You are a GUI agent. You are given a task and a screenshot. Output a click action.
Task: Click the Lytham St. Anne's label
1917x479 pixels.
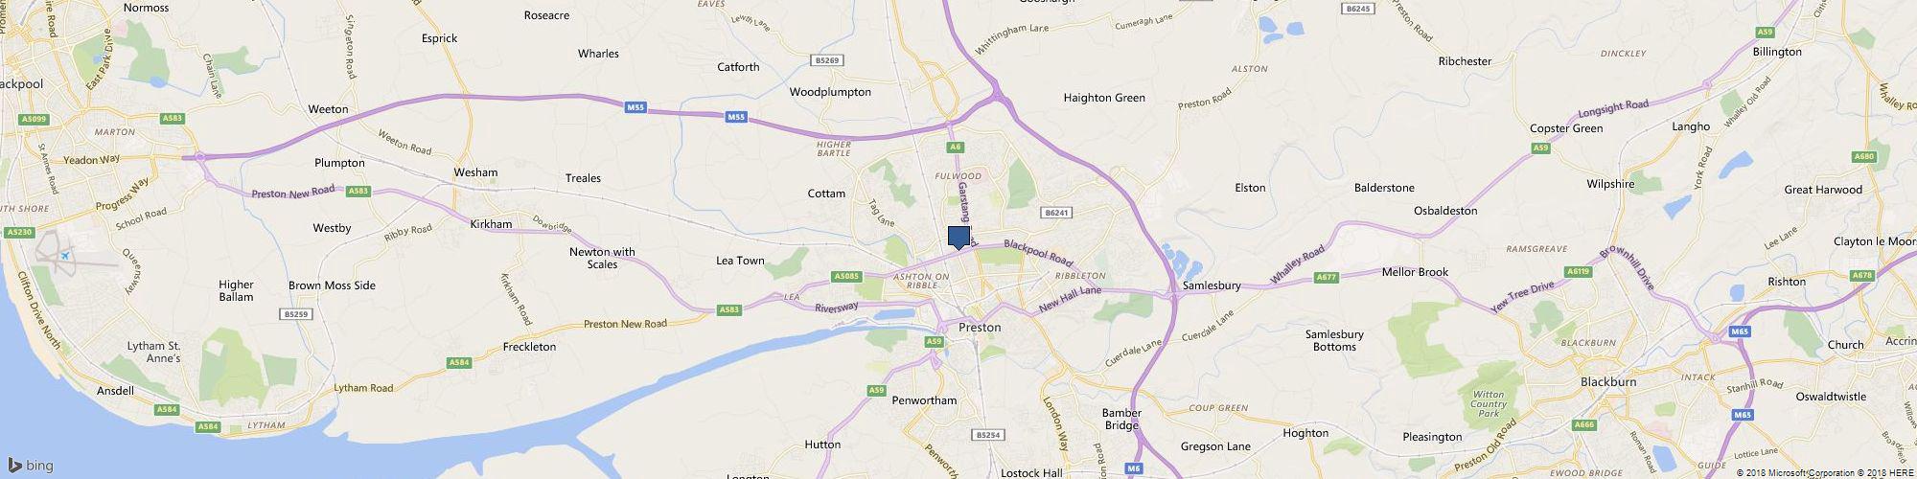[153, 353]
